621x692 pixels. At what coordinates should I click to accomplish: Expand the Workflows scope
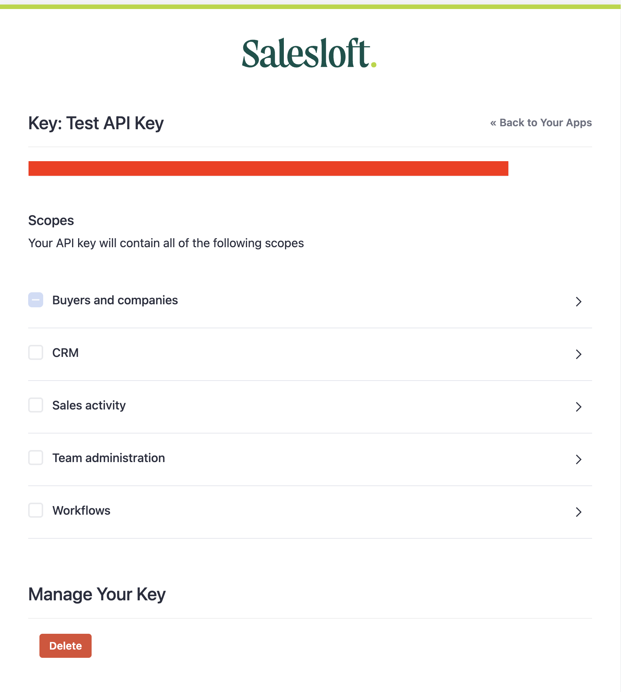coord(579,512)
